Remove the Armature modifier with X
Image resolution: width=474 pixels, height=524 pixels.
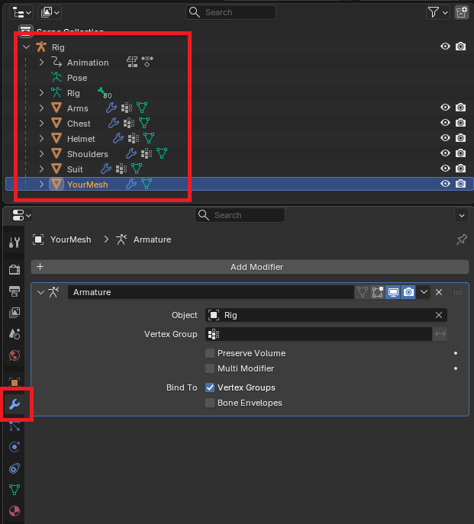click(x=439, y=292)
